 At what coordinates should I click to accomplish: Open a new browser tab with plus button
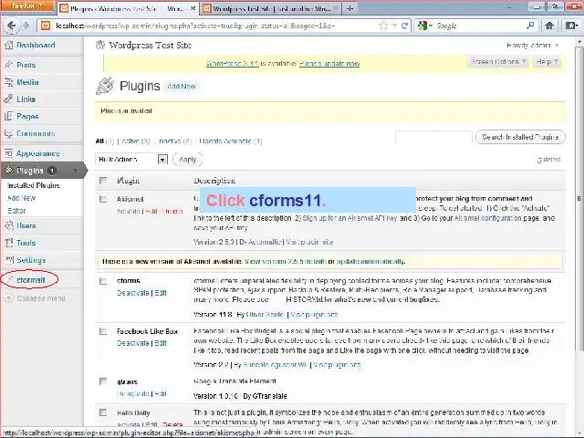pyautogui.click(x=349, y=8)
